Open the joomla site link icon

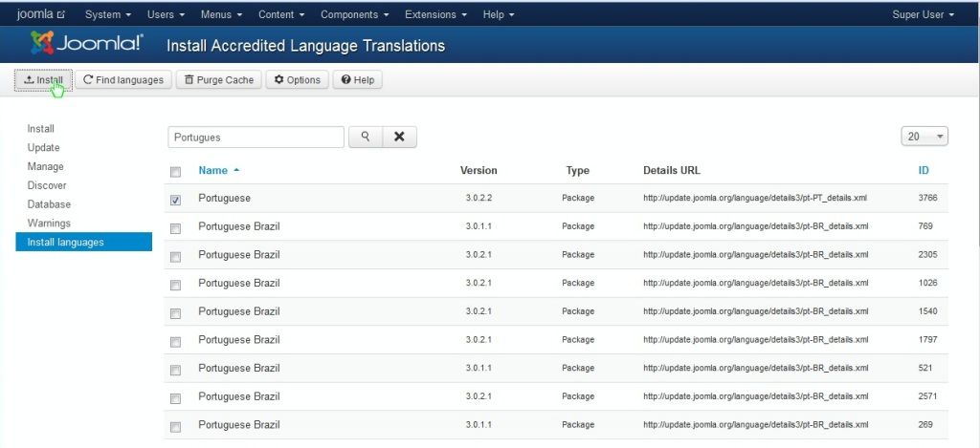click(x=60, y=14)
